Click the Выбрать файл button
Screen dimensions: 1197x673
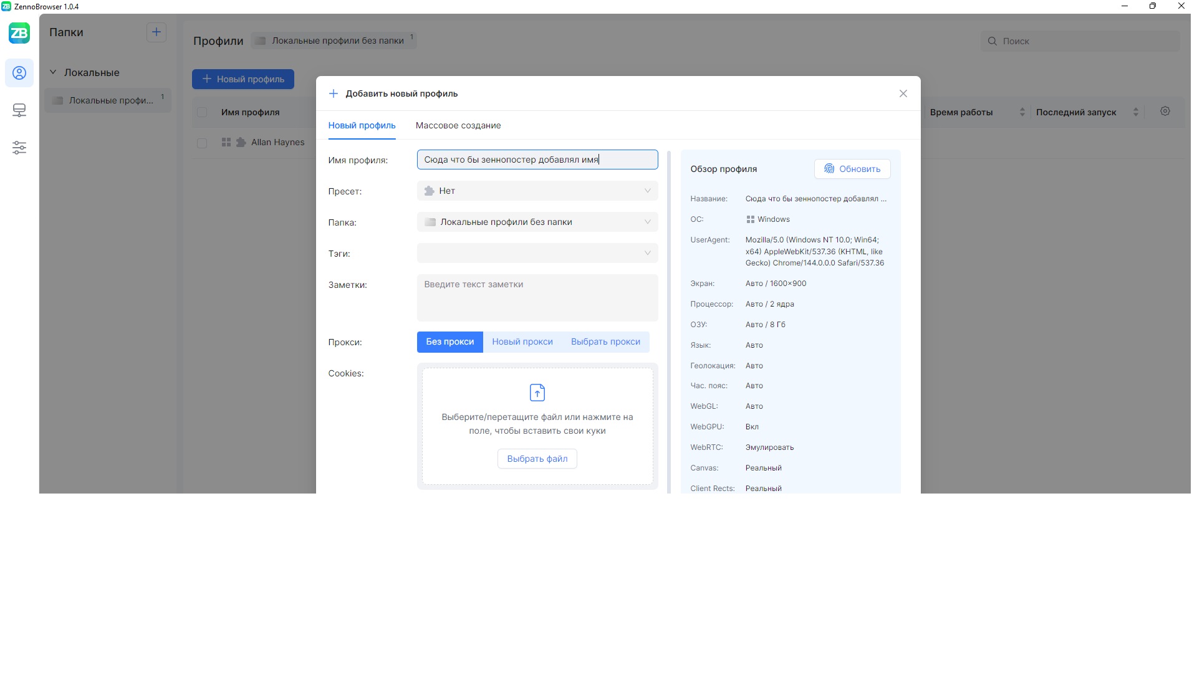(537, 459)
